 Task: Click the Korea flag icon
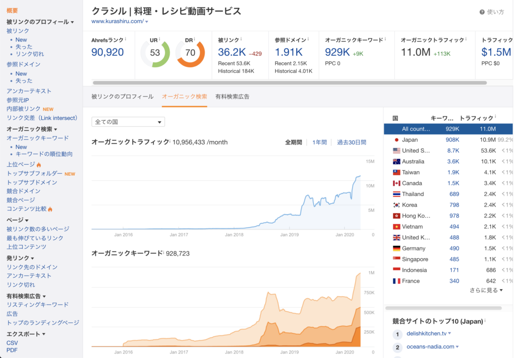(396, 205)
